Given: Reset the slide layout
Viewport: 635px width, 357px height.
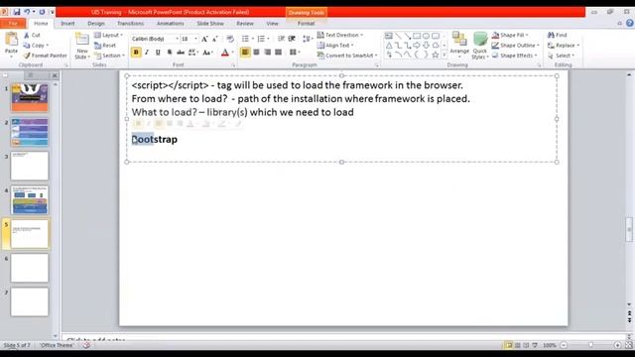Looking at the screenshot, I should 105,46.
